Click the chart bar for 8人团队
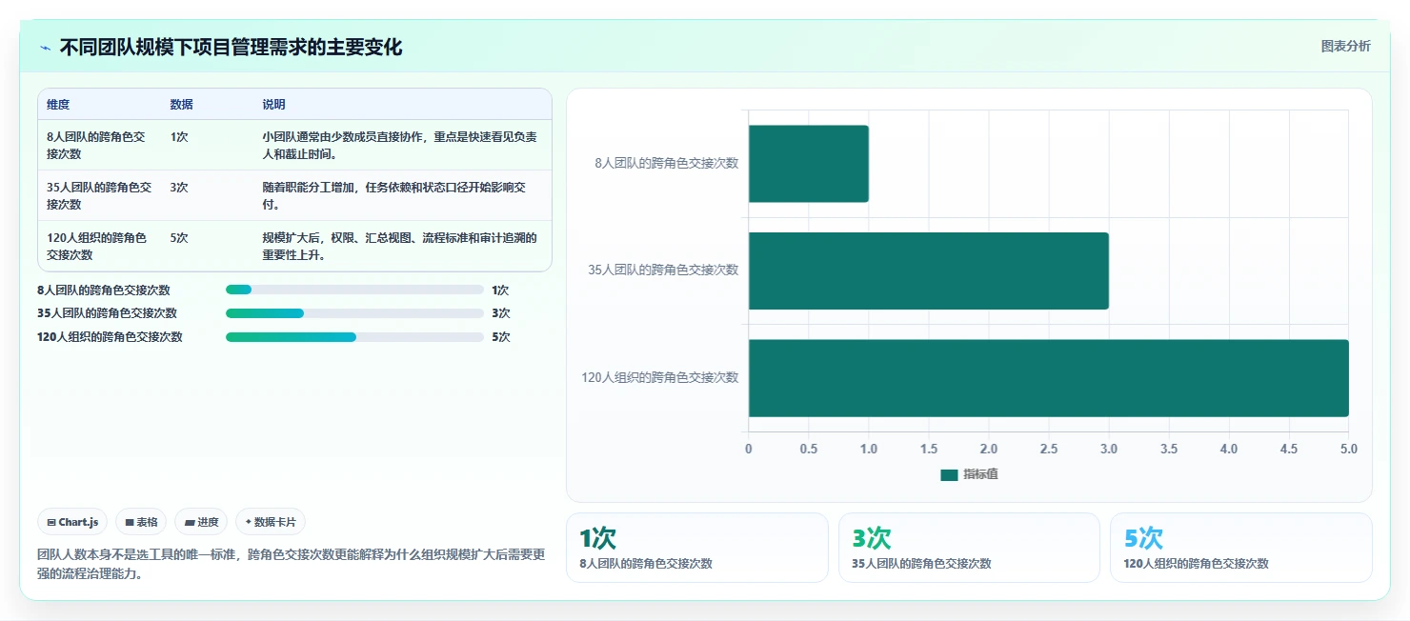1410x621 pixels. coord(808,164)
